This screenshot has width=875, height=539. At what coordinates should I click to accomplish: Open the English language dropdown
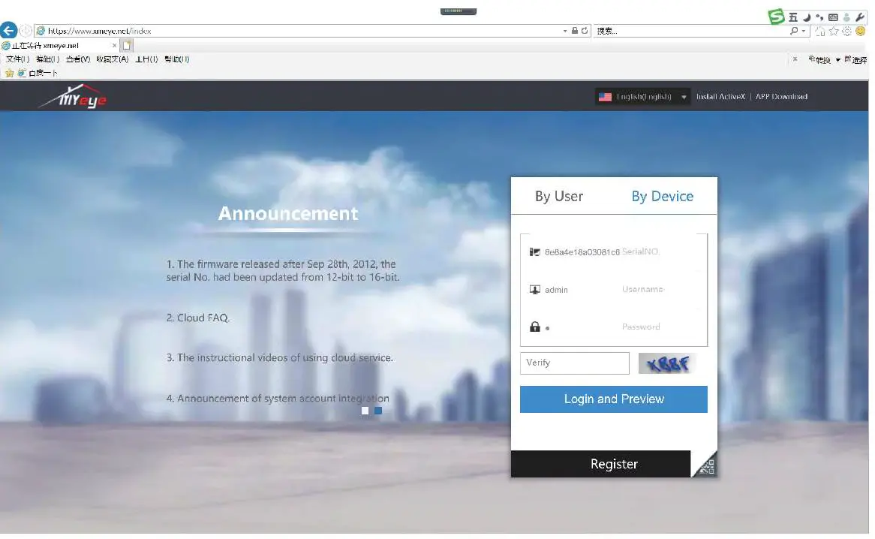click(x=642, y=97)
